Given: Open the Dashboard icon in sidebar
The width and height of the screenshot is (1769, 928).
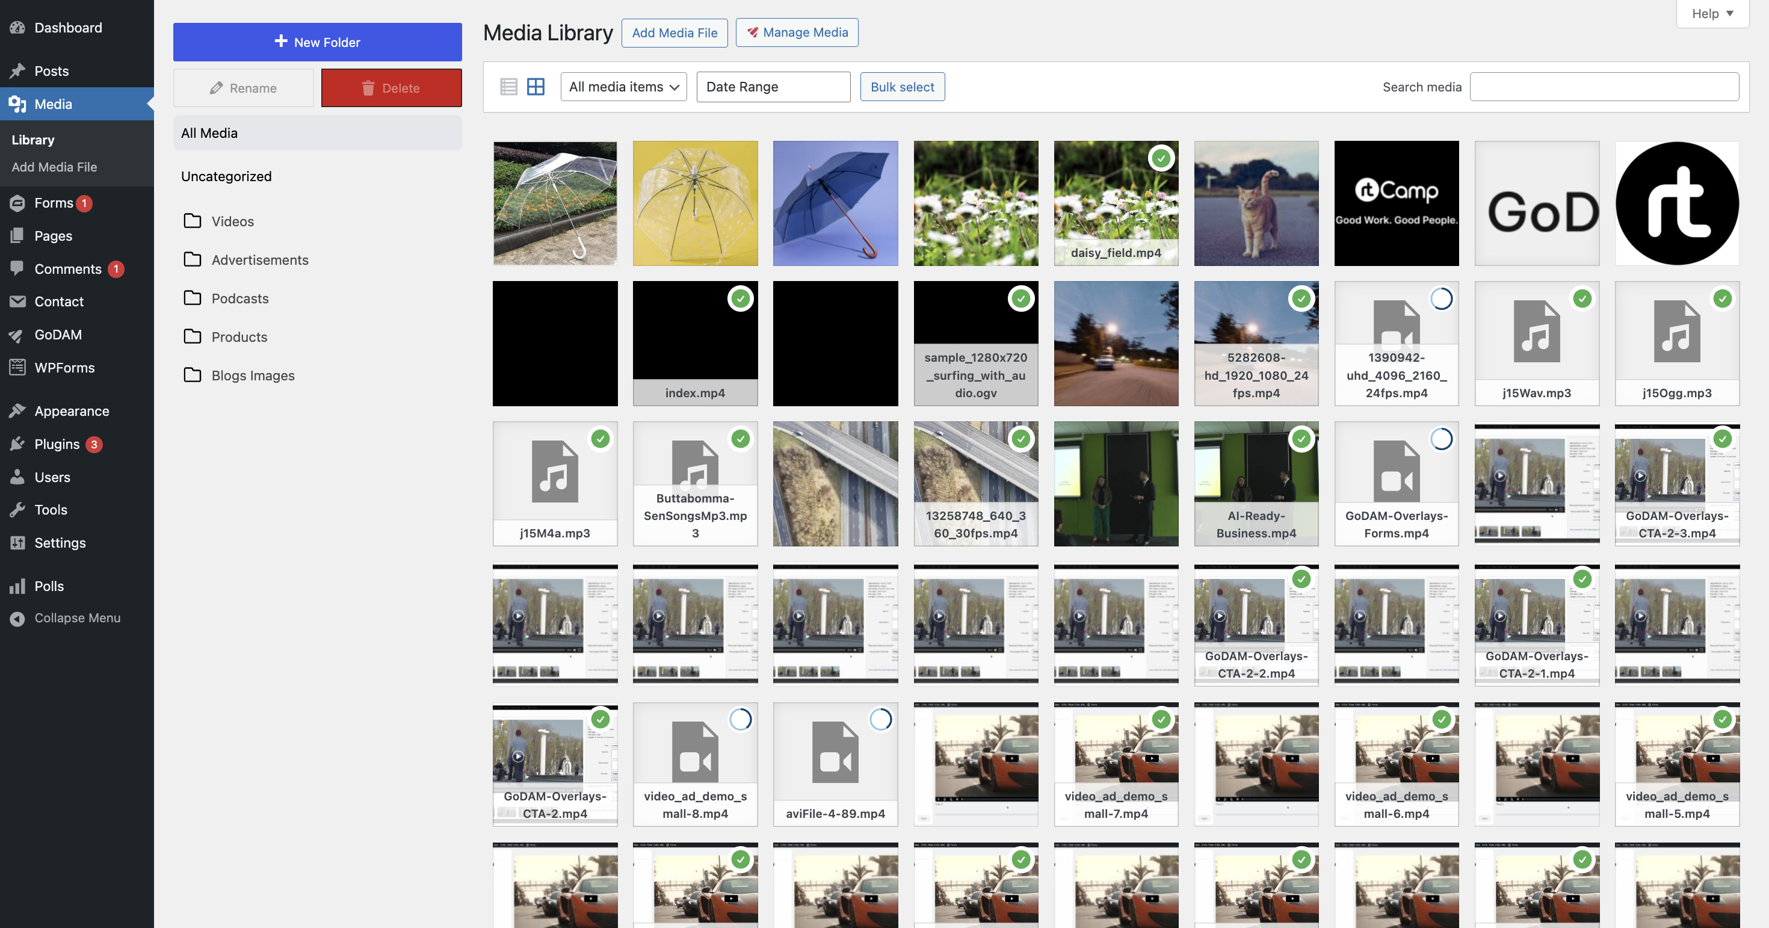Looking at the screenshot, I should (17, 28).
